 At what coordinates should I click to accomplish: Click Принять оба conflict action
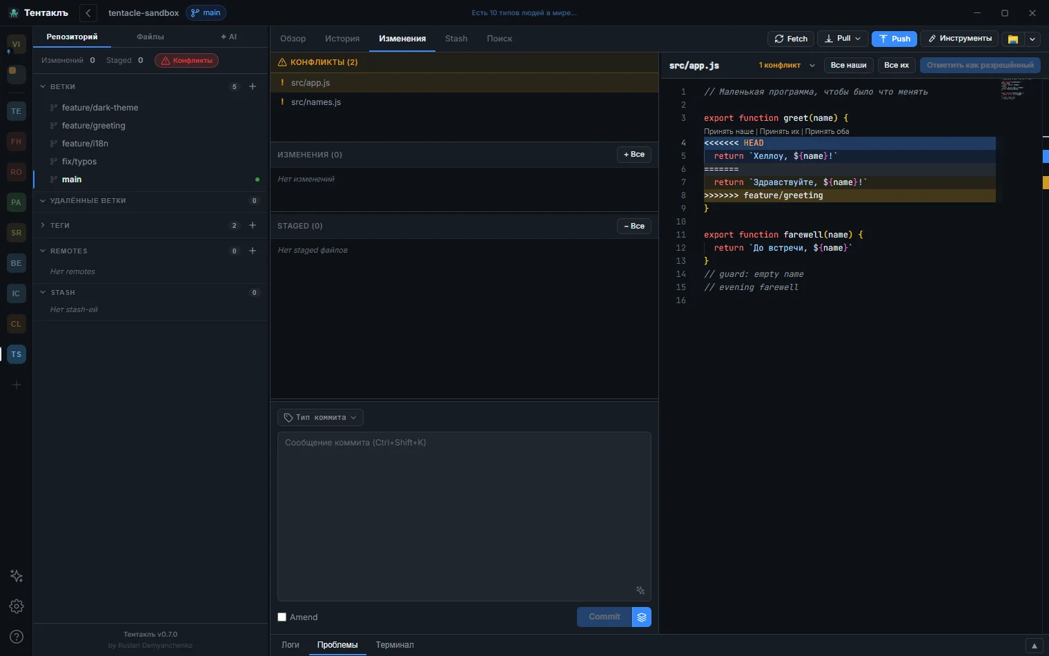[x=827, y=131]
